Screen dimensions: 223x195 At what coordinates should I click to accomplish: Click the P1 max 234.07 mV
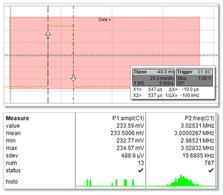[x=130, y=148]
